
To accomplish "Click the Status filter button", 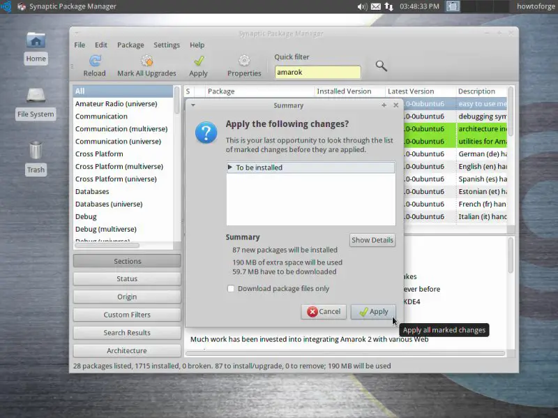I will coord(127,279).
